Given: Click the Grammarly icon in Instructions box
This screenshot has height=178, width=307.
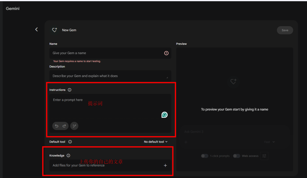Looking at the screenshot, I should click(x=165, y=115).
